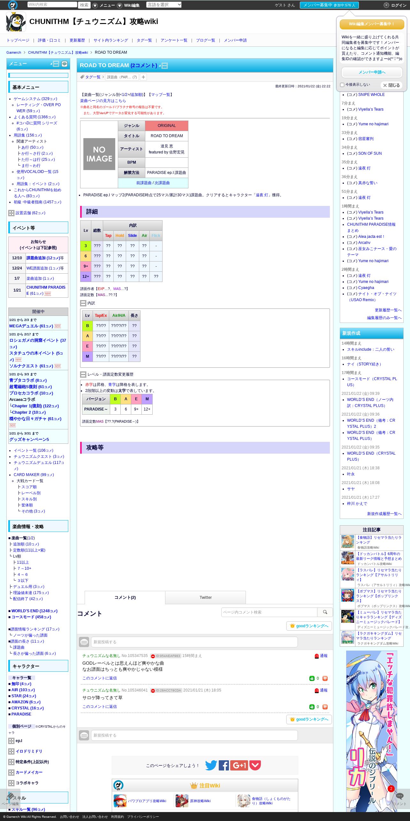
Task: Click the CHUNITHM wiki penguin logo
Action: coord(16,22)
